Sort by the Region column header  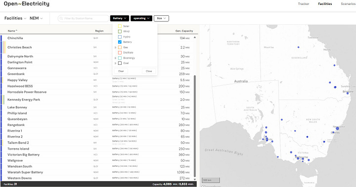click(x=99, y=31)
